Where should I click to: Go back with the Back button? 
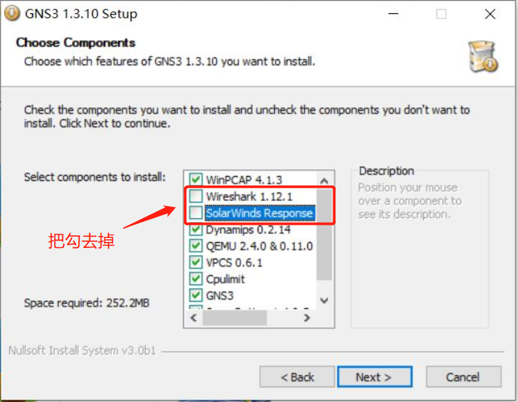coord(297,377)
